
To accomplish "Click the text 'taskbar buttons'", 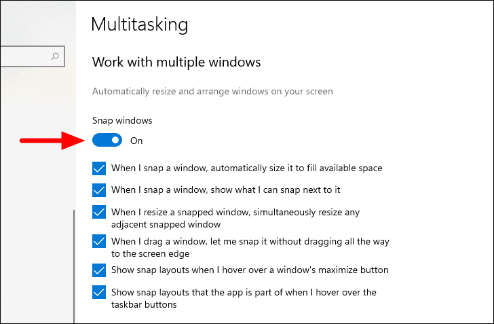I will click(144, 305).
